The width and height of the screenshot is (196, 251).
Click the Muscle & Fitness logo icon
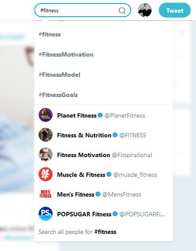pos(46,174)
